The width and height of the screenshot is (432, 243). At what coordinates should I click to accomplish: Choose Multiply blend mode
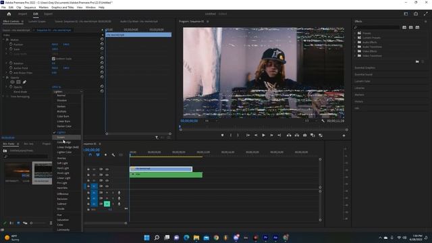(x=61, y=111)
